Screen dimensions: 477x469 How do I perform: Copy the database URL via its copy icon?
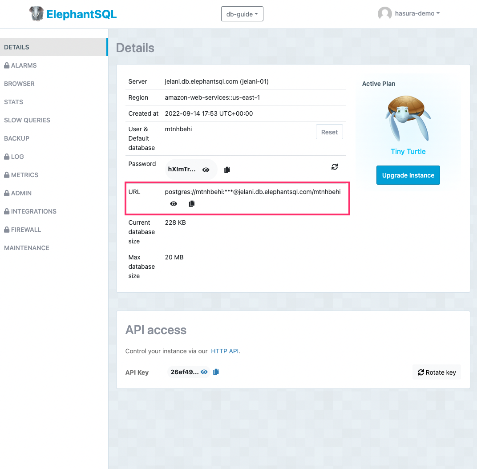tap(191, 203)
